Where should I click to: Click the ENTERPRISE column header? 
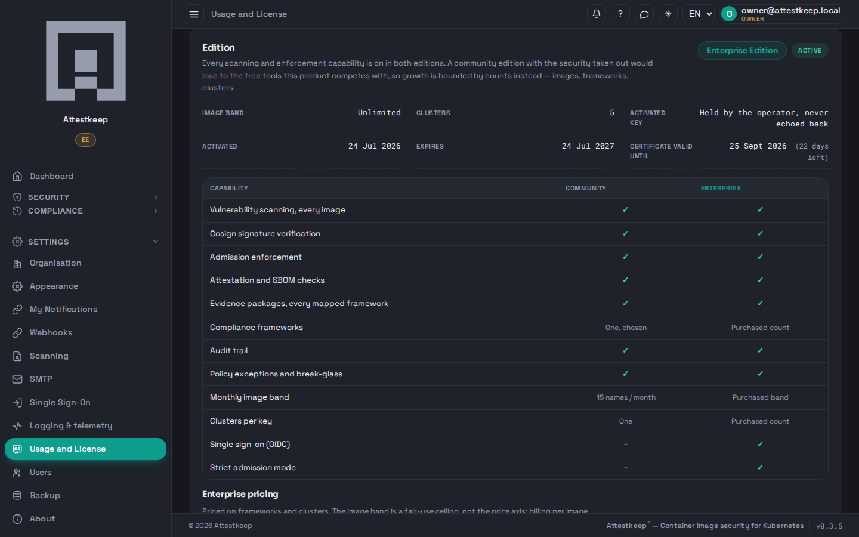point(721,189)
